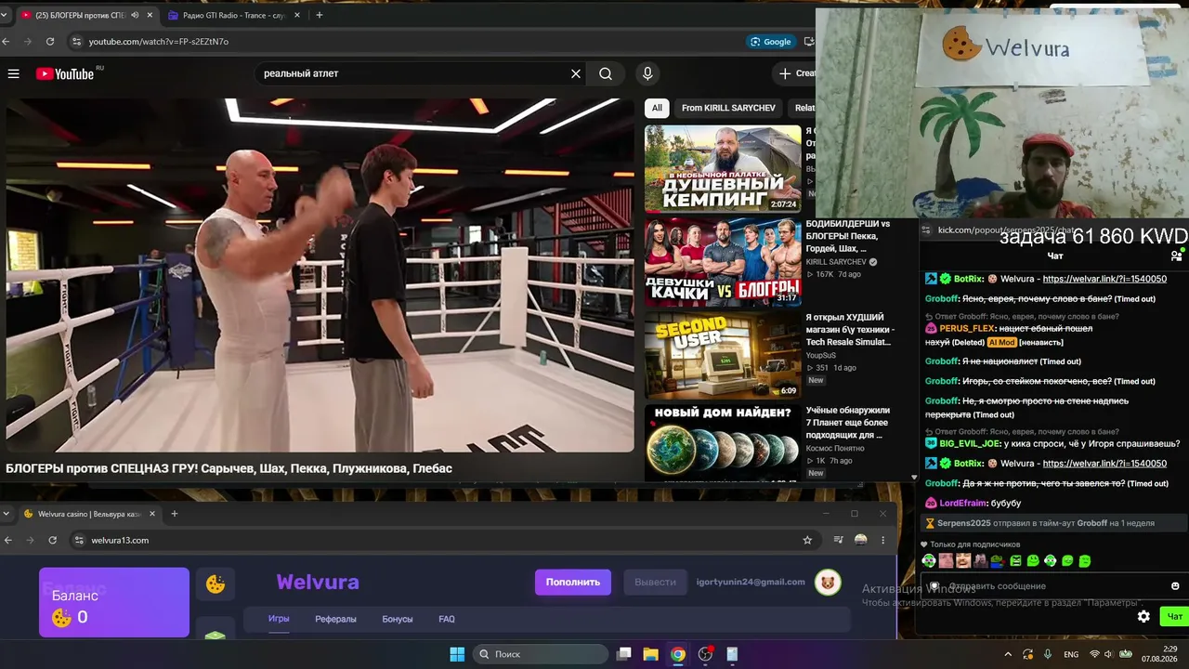Click the taskbar Поиск search box
The image size is (1189, 669).
(x=541, y=654)
